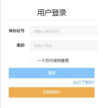The width and height of the screenshot is (103, 108).
Task: Select the 身份证号 field label
Action: tap(17, 31)
